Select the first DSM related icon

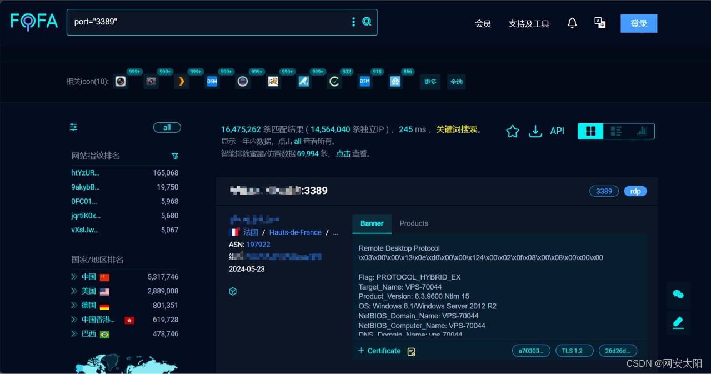pos(212,82)
